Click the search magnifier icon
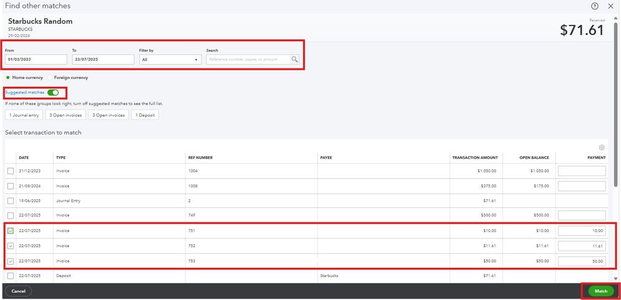 point(294,60)
